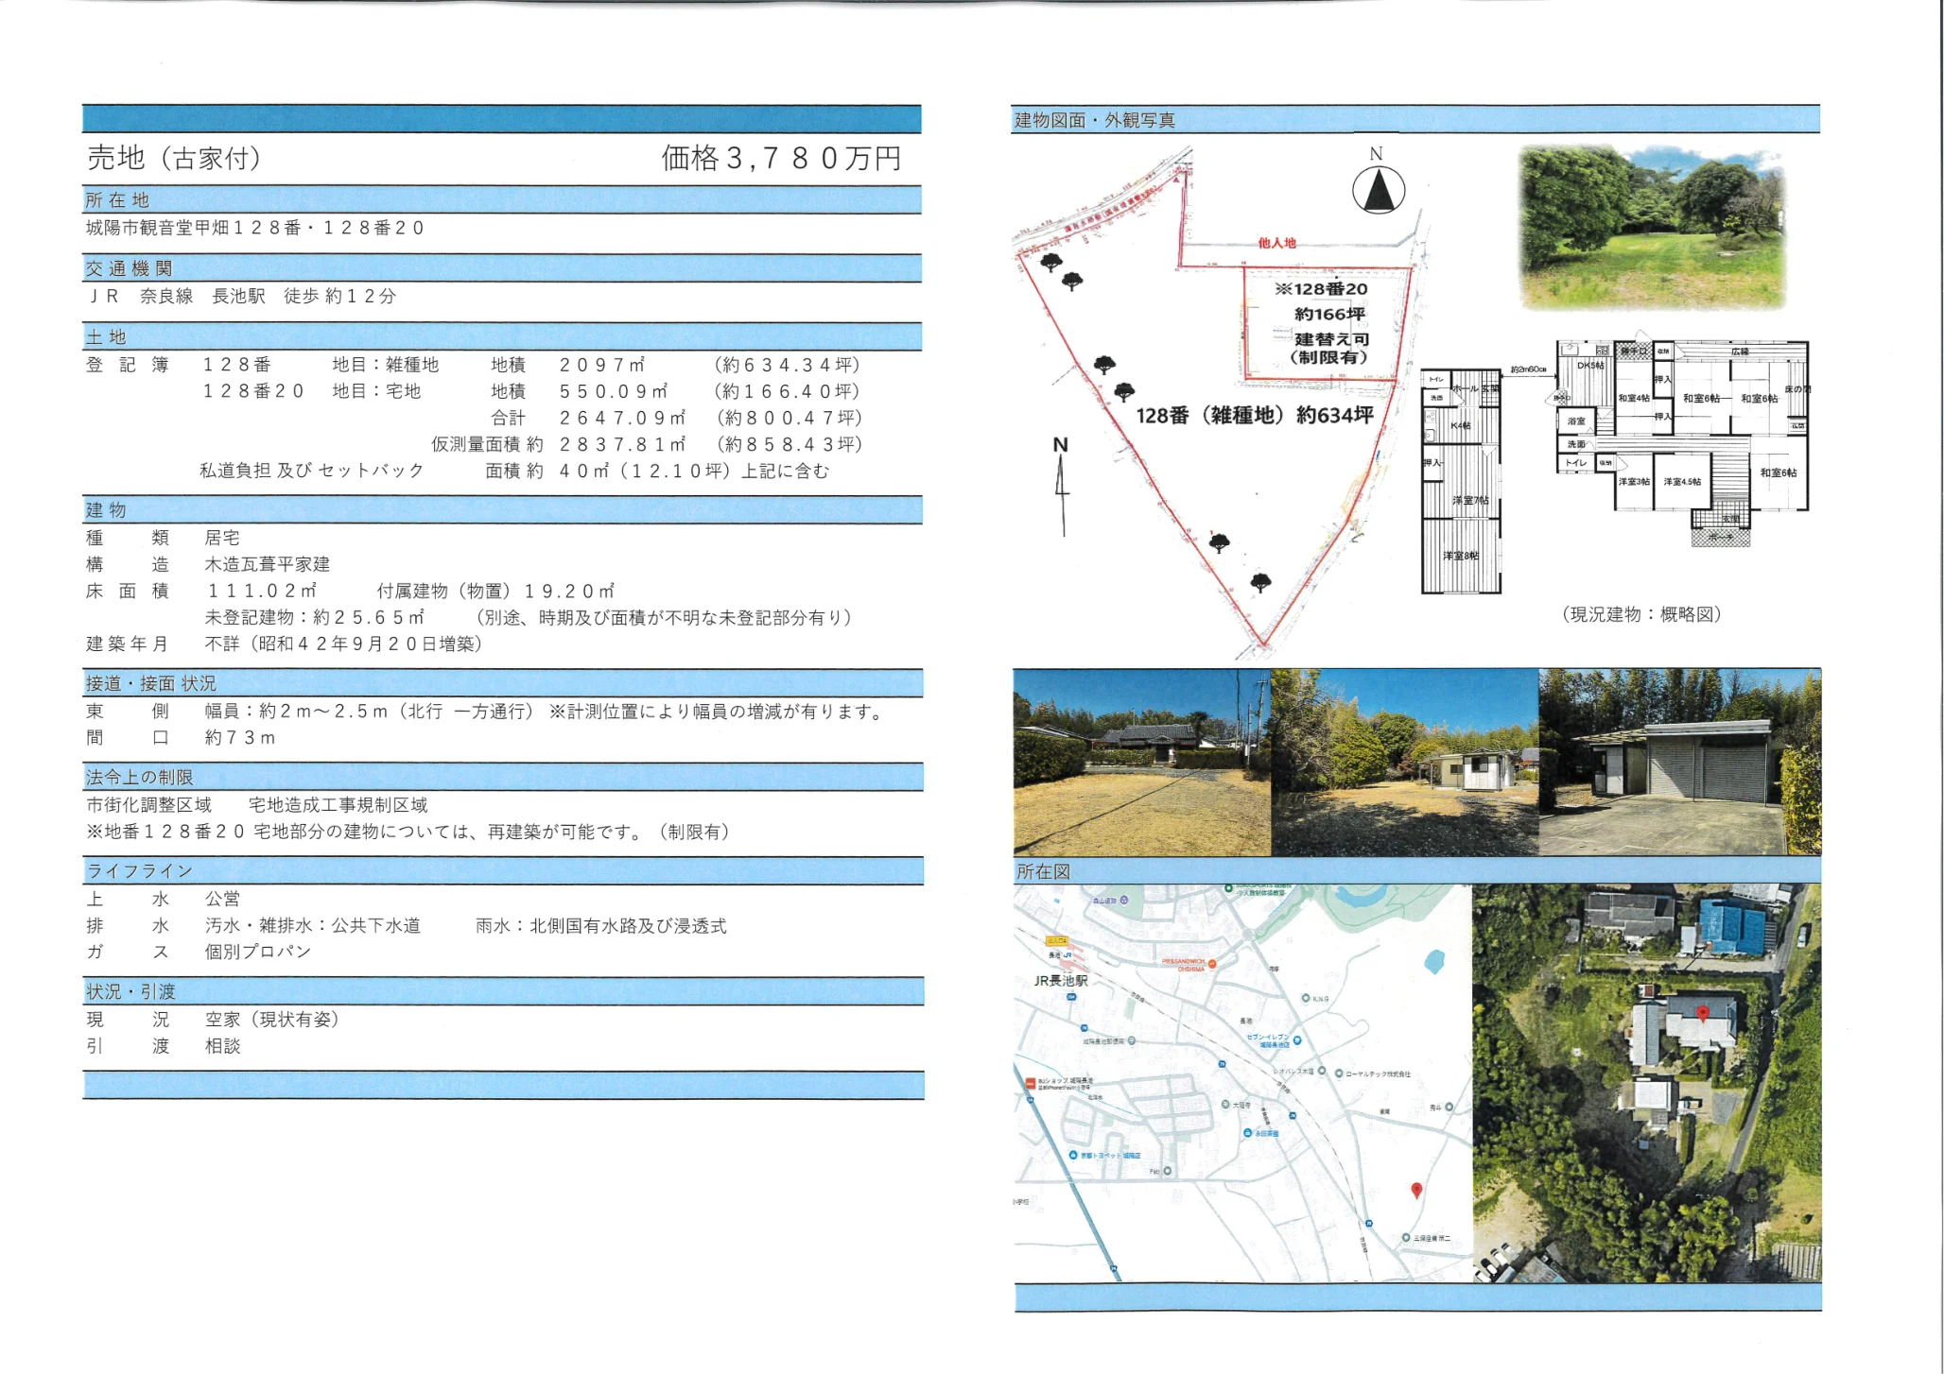Click the north arrow compass icon

(1378, 189)
